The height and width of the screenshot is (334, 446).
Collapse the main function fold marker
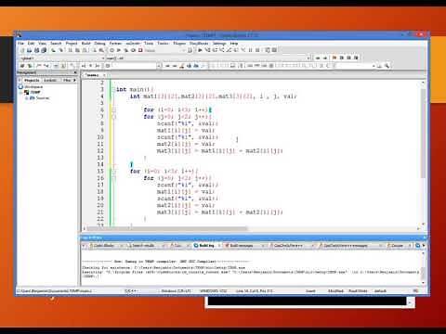tap(113, 90)
